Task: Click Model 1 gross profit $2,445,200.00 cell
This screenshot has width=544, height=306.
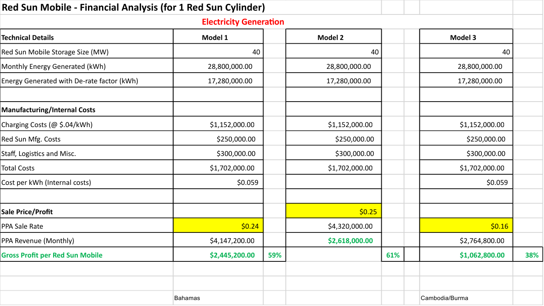Action: tap(218, 255)
